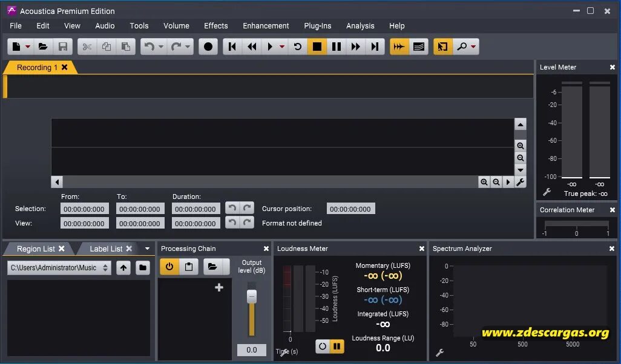Start recording with the Record button

(x=208, y=47)
